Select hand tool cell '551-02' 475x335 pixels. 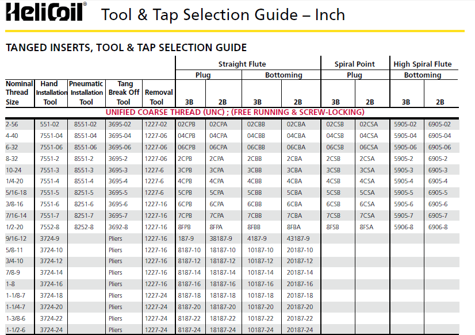(49, 124)
